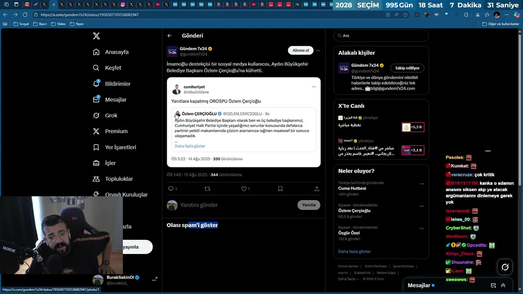
Task: Open the Copilot icon in browser toolbar
Action: [517, 15]
